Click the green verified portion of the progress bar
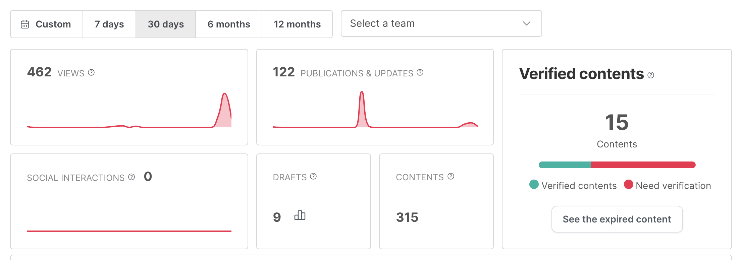The height and width of the screenshot is (260, 742). pos(565,165)
